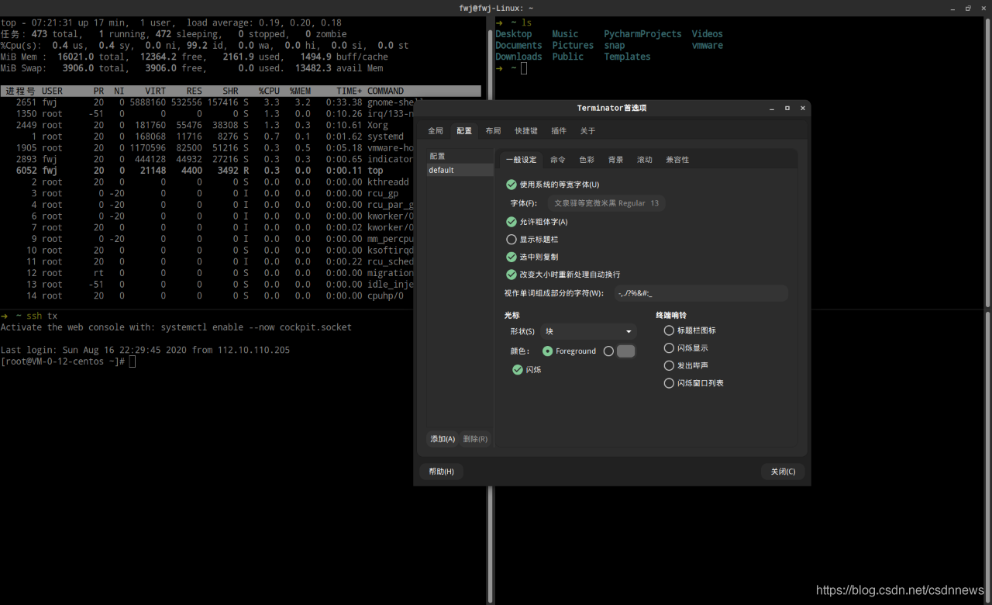Toggle 使用系统的等宽字体 checkbox

click(x=511, y=185)
